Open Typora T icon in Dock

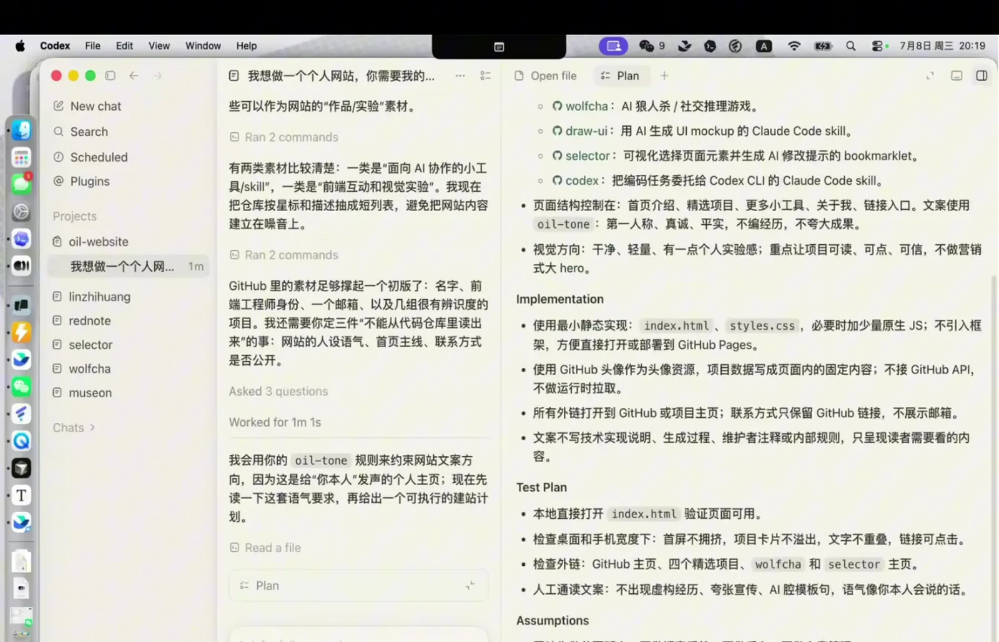pos(21,495)
